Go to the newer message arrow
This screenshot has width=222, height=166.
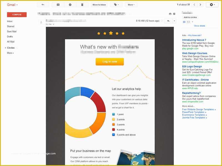pyautogui.click(x=194, y=5)
